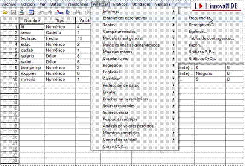Expand the Series temporales submenu
245x166 pixels.
click(135, 106)
